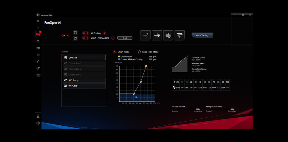
Task: Open the wrench tools sidebar icon
Action: click(38, 61)
